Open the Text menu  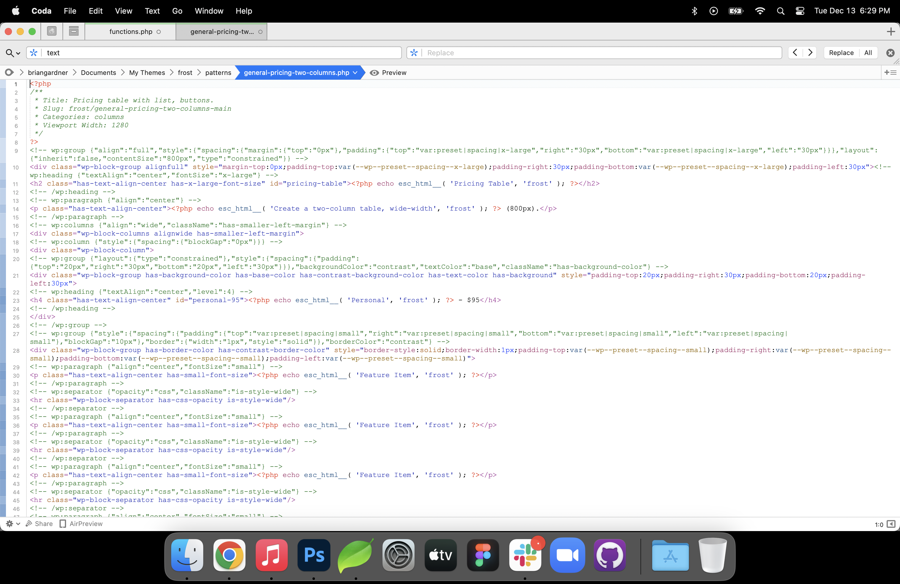152,11
